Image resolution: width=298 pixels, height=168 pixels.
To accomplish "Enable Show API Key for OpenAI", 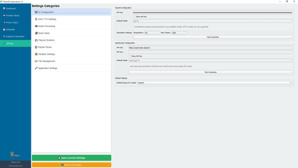I will [134, 17].
